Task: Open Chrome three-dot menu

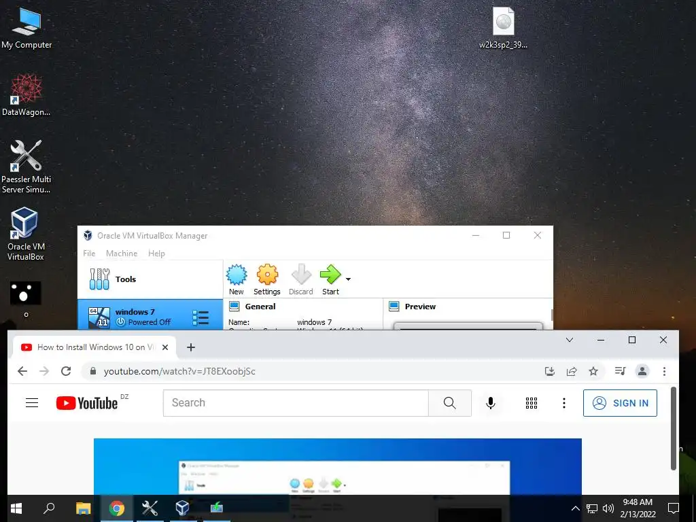Action: pos(664,371)
